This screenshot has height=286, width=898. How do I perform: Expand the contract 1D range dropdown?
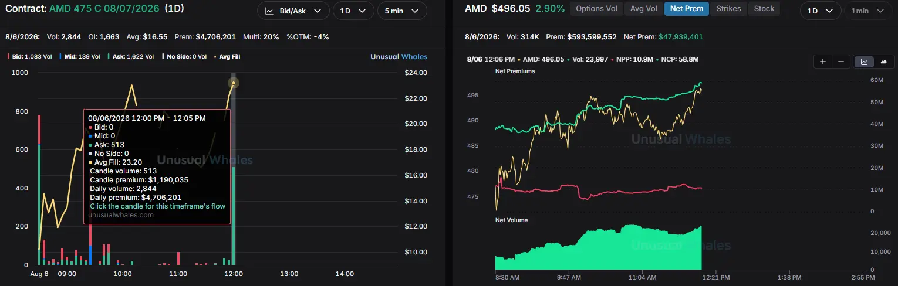tap(353, 11)
